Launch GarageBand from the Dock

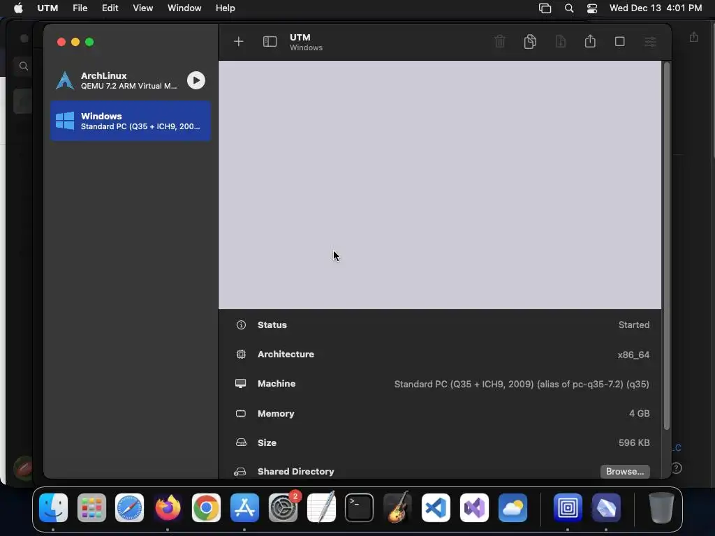click(397, 507)
